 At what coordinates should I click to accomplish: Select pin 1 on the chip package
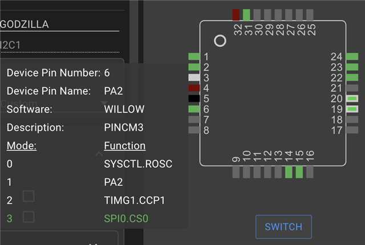pos(194,56)
